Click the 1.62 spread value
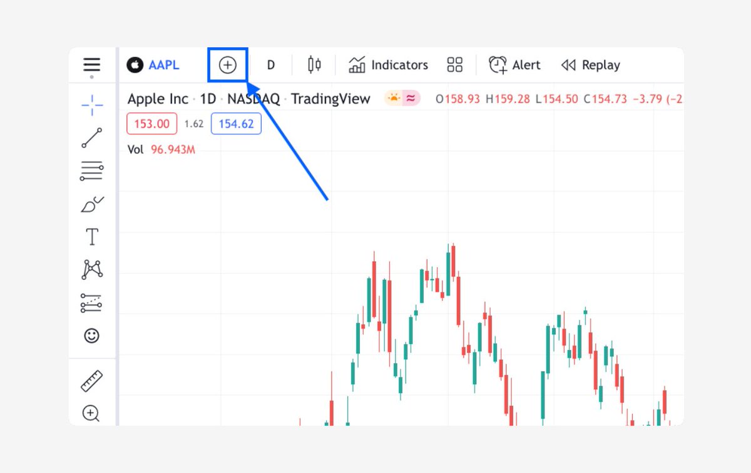Viewport: 751px width, 473px height. (x=194, y=124)
